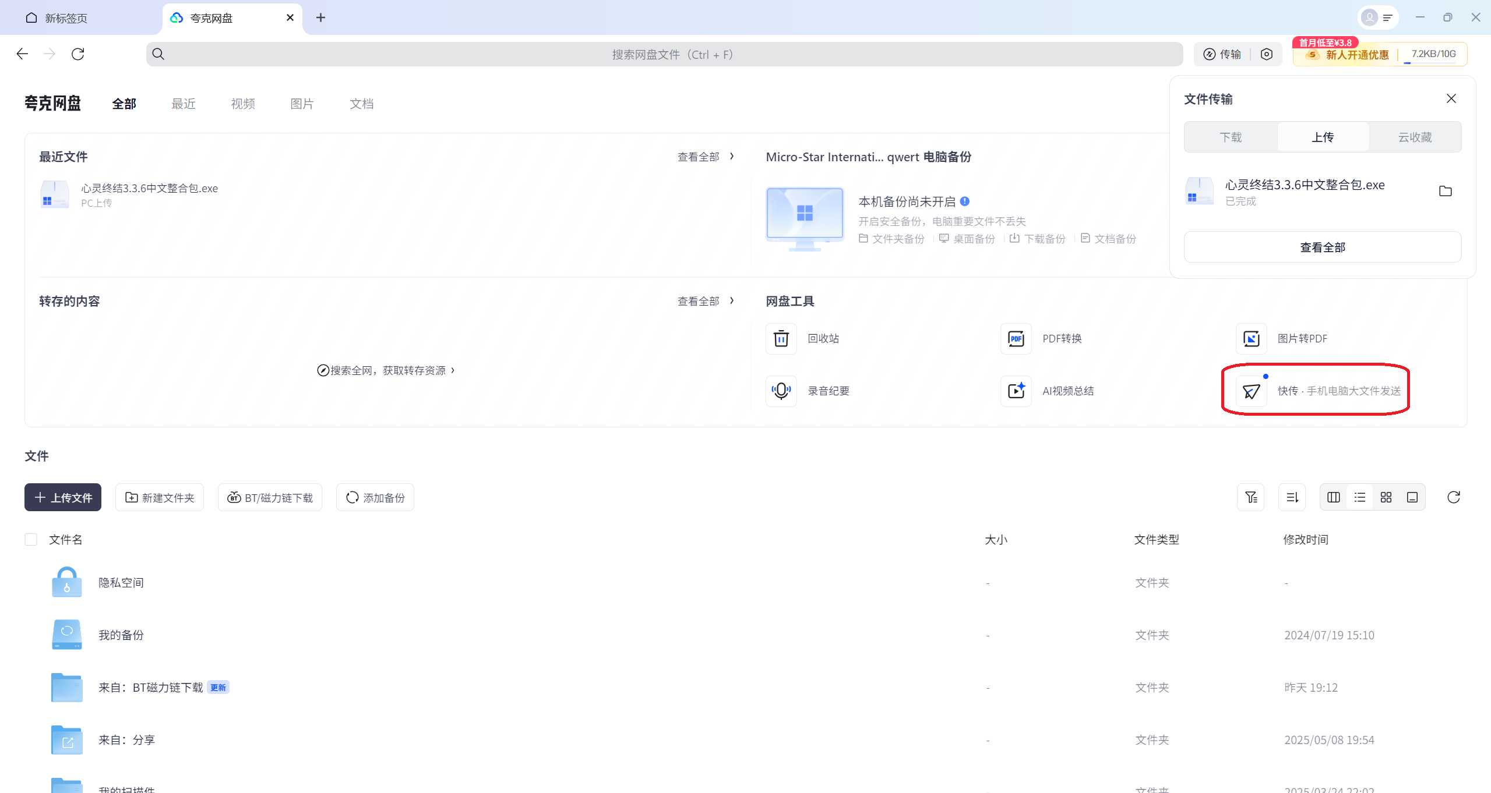Click the 我的备份 folder icon
Screen dimensions: 1491x793
pyautogui.click(x=66, y=635)
